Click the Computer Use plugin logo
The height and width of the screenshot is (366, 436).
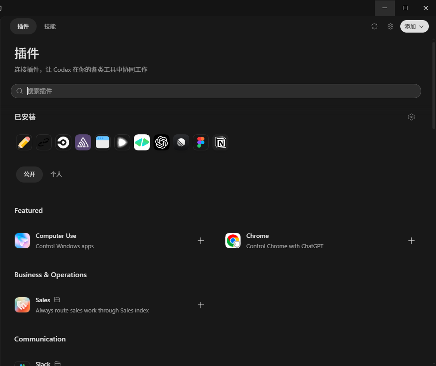point(22,241)
